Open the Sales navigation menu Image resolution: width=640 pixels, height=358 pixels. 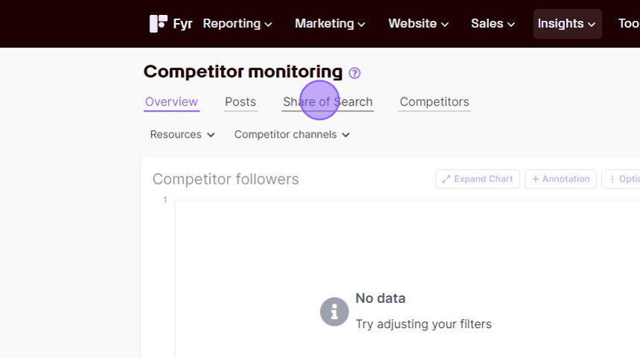tap(493, 24)
